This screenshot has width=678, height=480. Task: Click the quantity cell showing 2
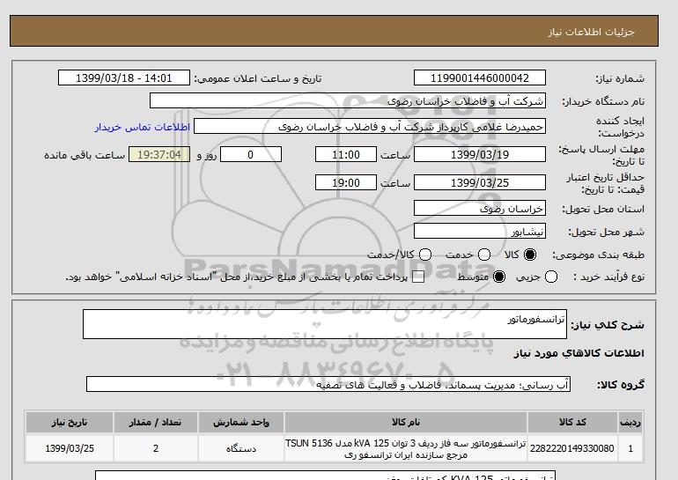(x=156, y=448)
